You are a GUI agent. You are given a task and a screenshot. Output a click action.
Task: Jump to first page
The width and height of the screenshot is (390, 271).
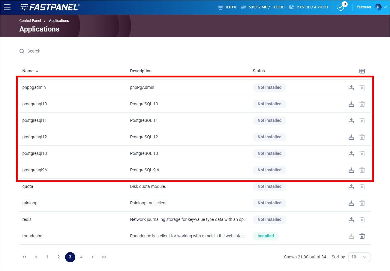24,257
